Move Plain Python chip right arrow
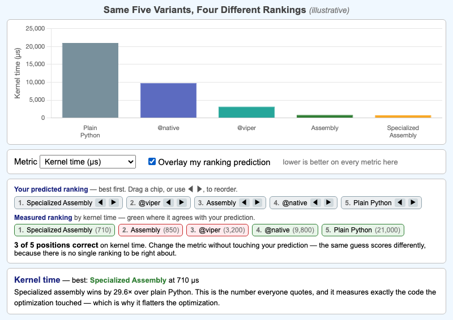The image size is (453, 320). tap(413, 202)
